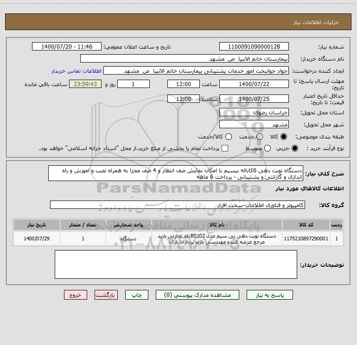Click the product name cell mentioning BS102

pyautogui.click(x=217, y=238)
